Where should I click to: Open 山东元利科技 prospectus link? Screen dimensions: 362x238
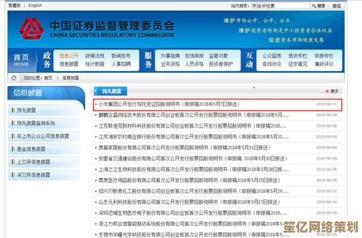[189, 202]
